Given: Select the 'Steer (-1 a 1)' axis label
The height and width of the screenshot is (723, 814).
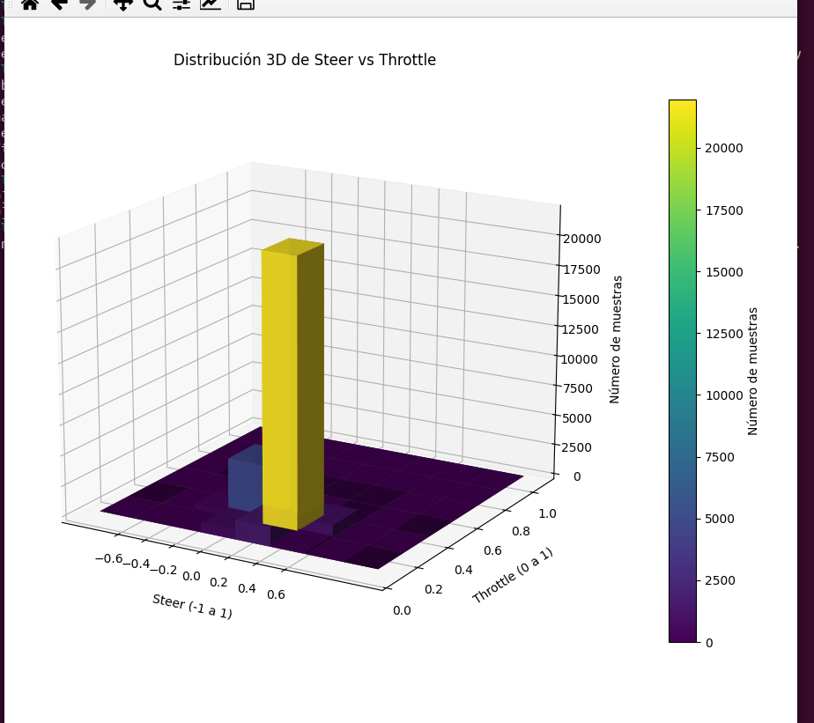Looking at the screenshot, I should (x=192, y=607).
